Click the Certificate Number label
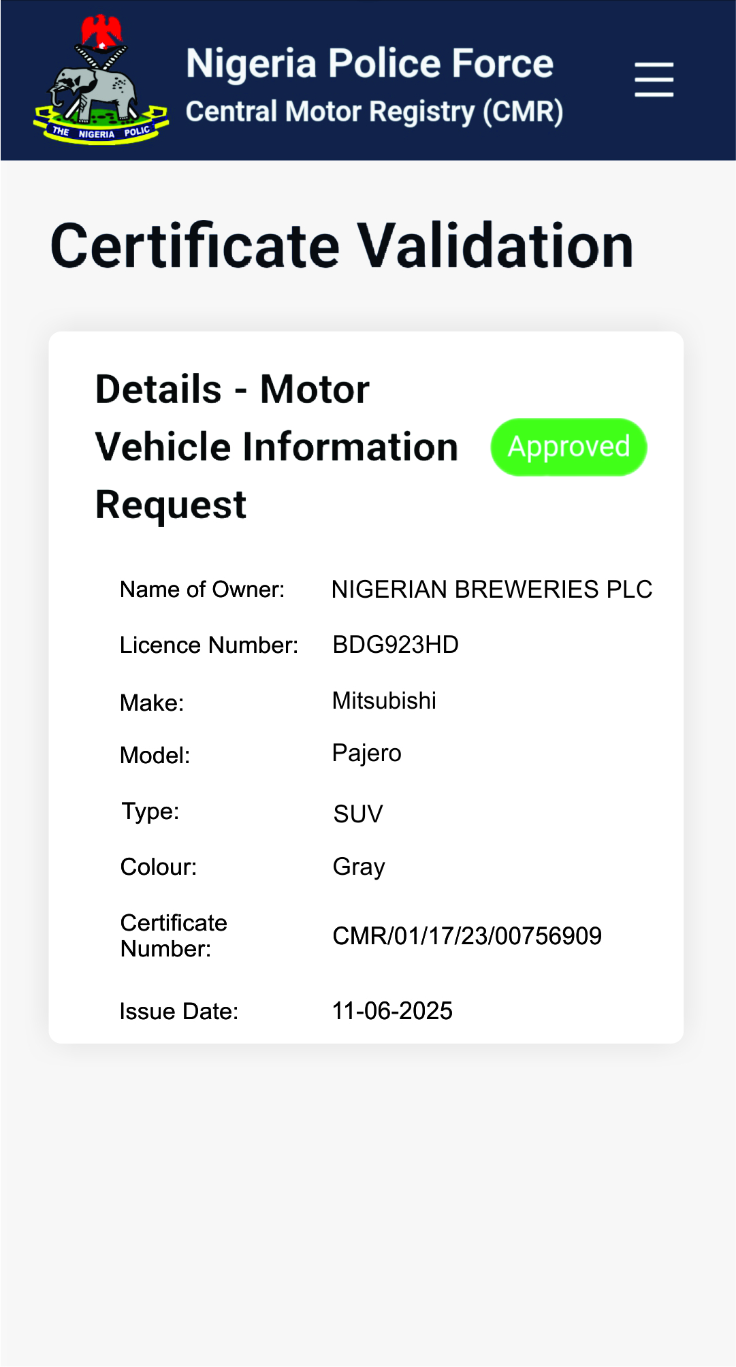 (x=174, y=936)
